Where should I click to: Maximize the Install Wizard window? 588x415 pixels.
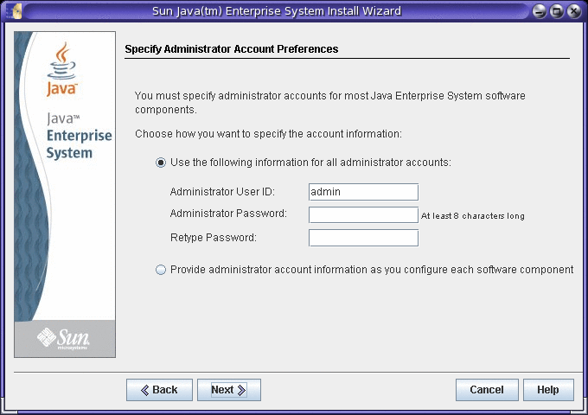click(557, 11)
